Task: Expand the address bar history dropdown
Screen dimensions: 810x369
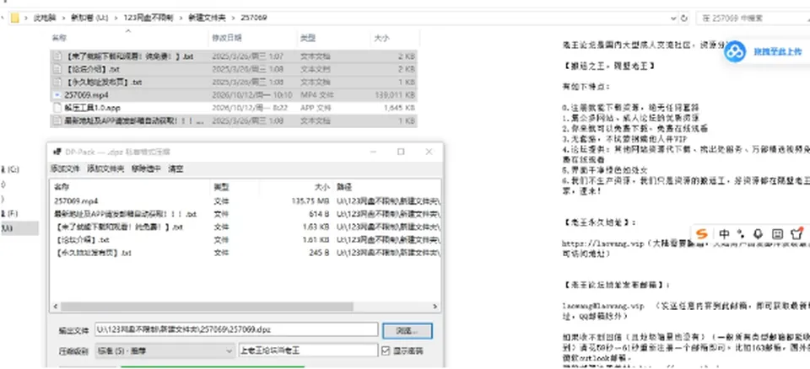Action: 673,18
